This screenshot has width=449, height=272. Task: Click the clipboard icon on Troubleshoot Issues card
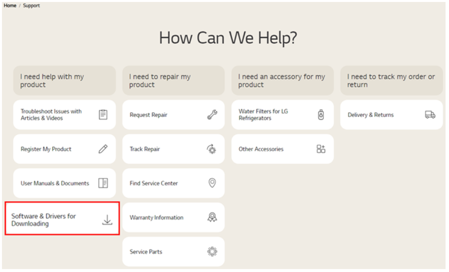pos(103,115)
